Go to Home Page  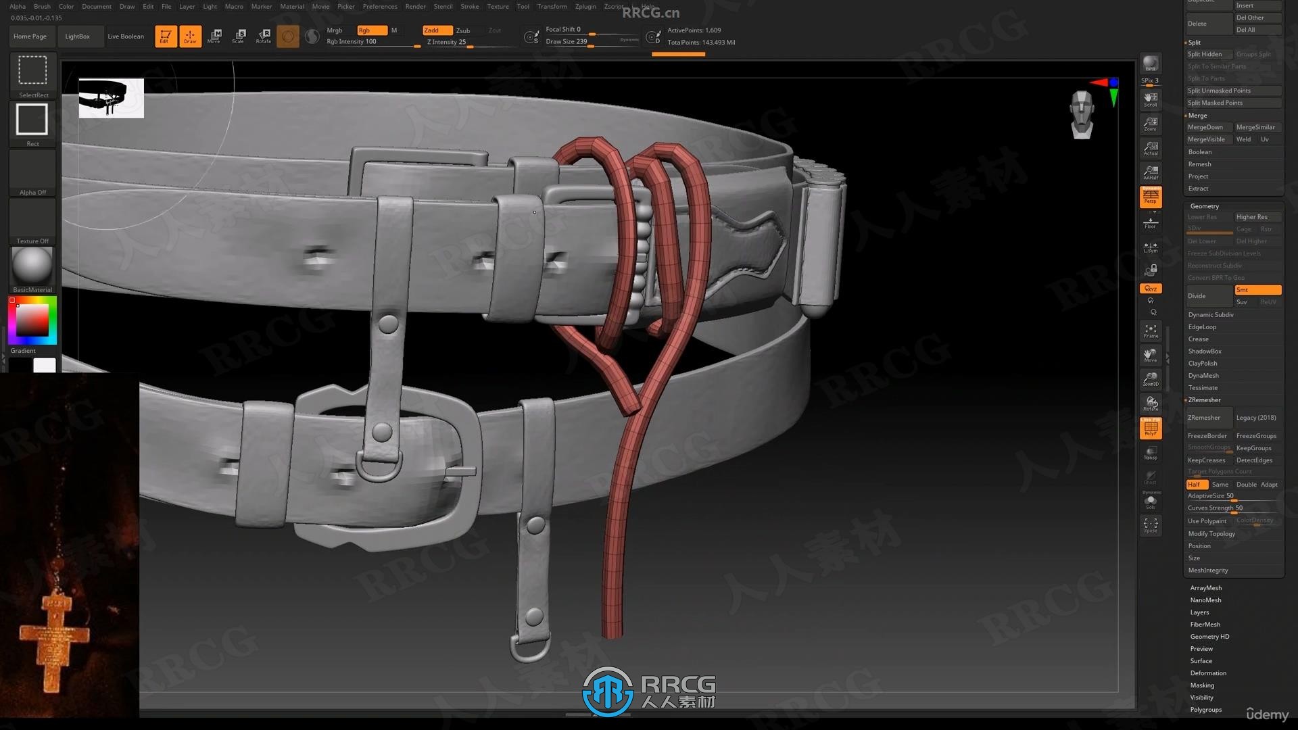pyautogui.click(x=30, y=36)
